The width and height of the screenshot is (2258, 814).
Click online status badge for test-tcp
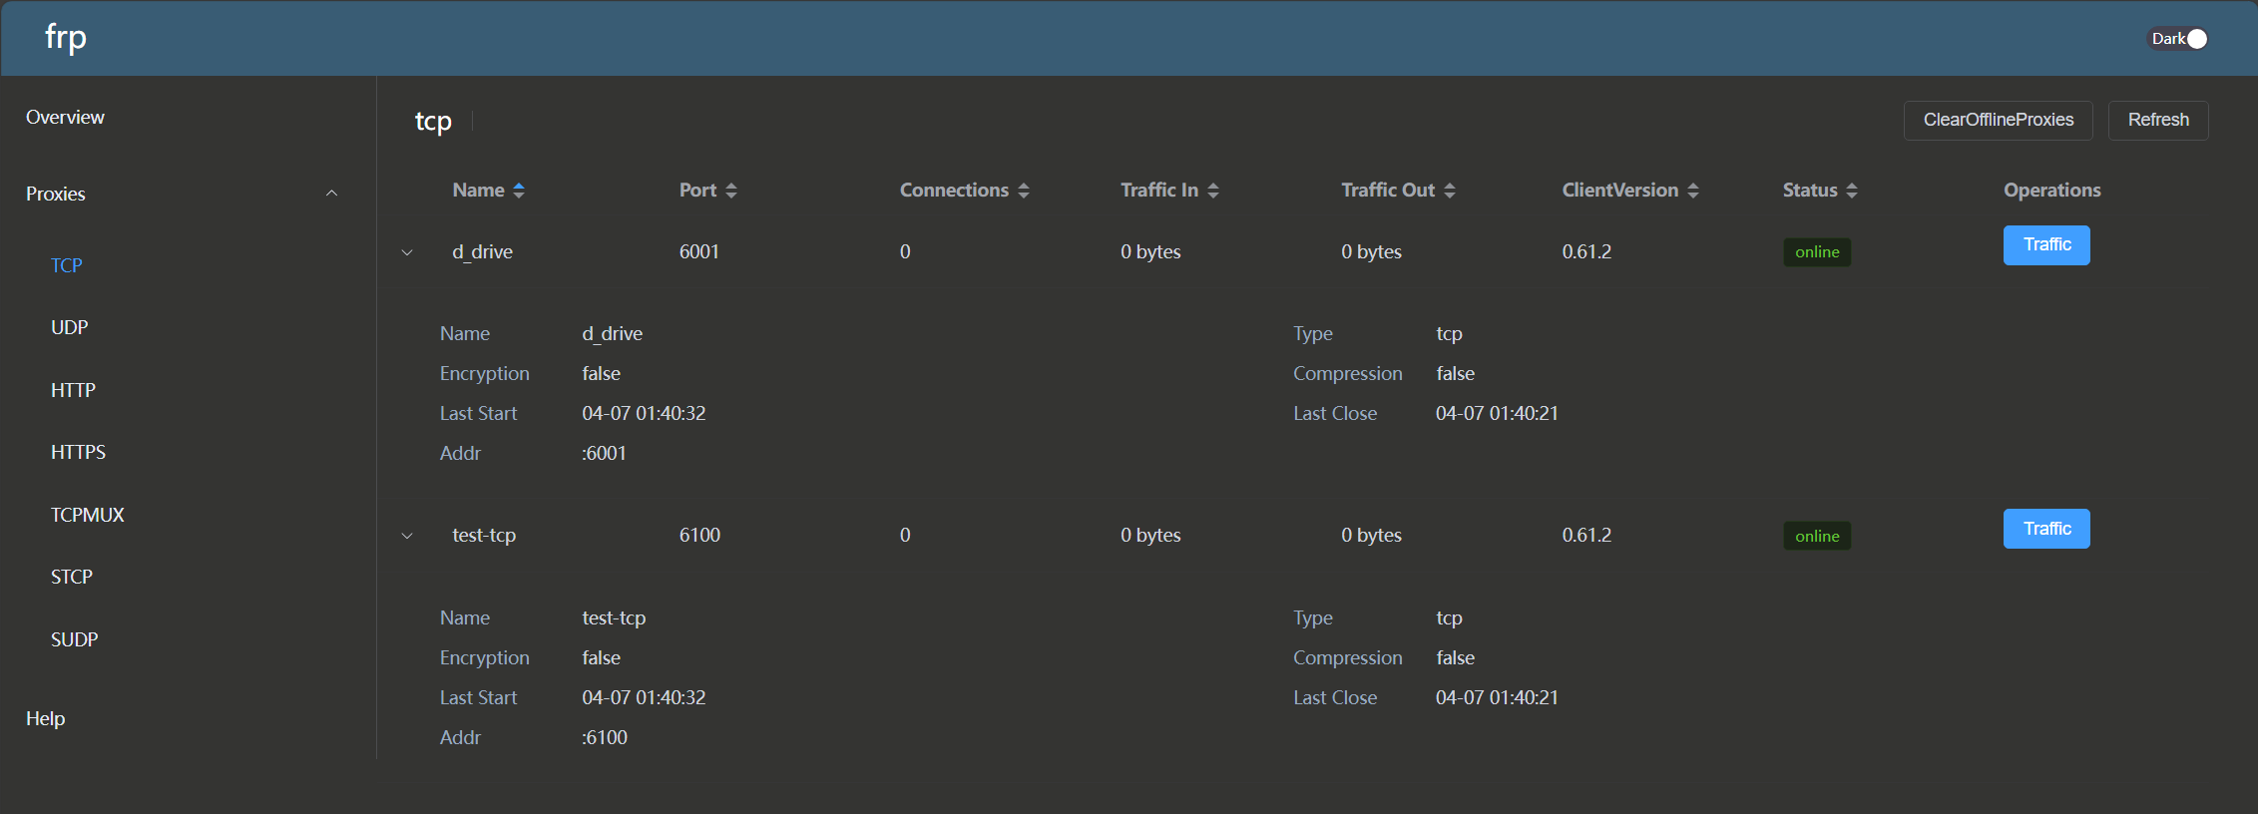click(x=1817, y=536)
